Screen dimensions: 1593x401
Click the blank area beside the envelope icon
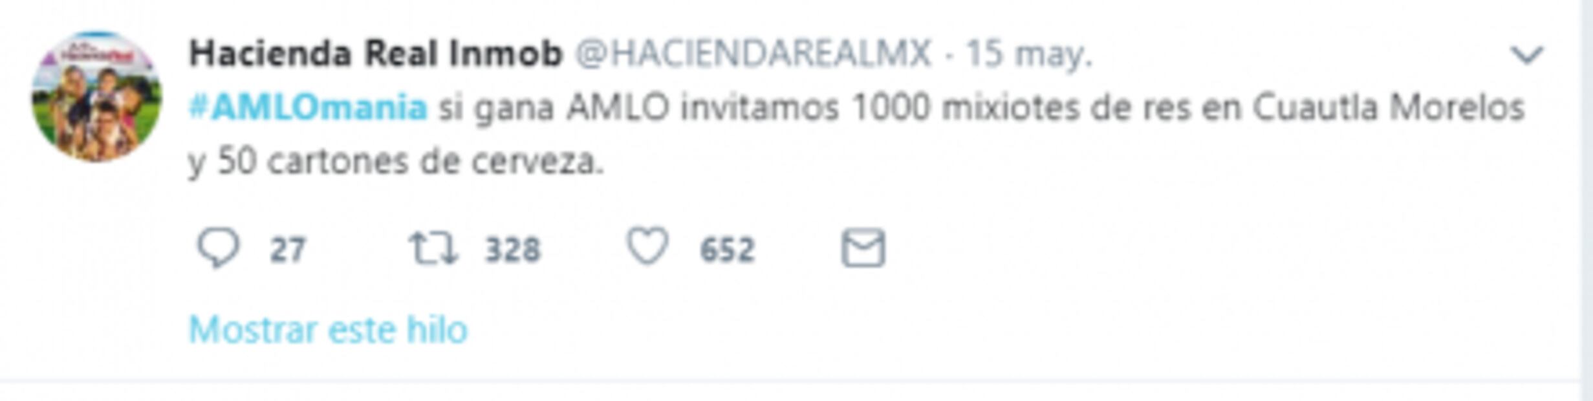point(1164,248)
